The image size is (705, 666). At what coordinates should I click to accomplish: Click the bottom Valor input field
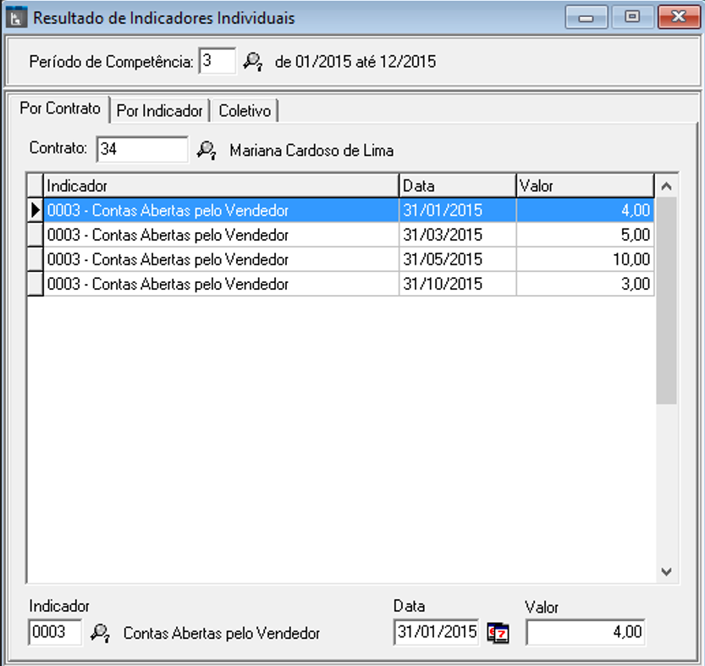[x=587, y=632]
